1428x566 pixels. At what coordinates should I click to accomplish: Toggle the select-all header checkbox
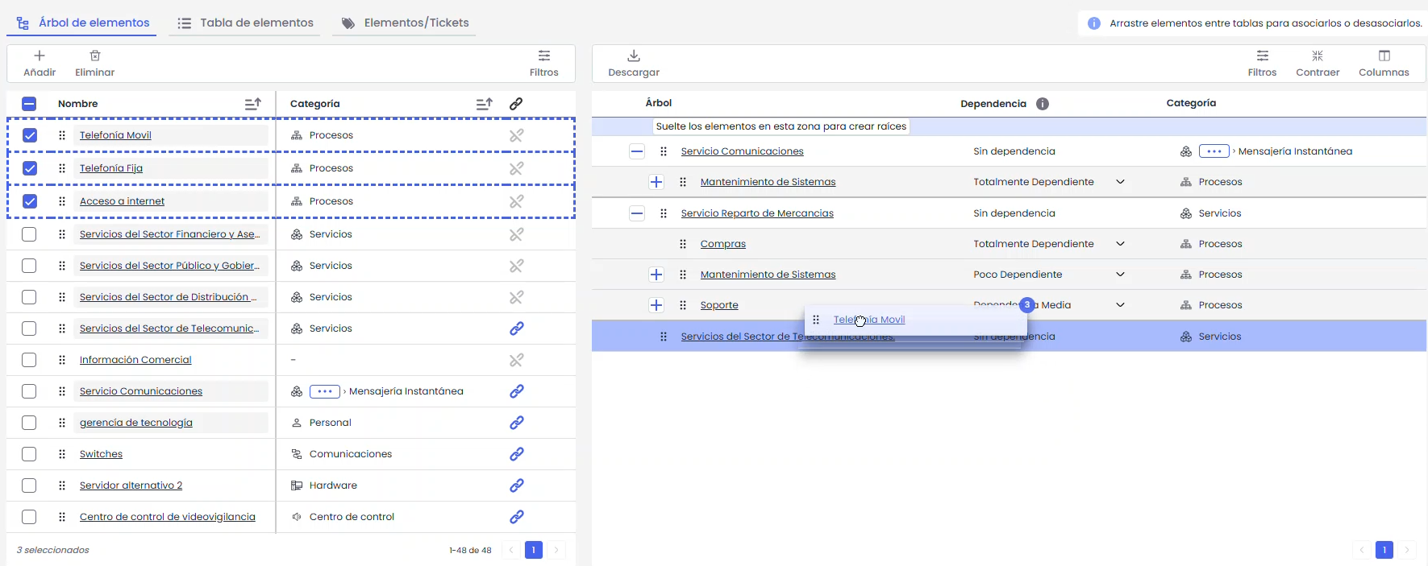point(29,104)
